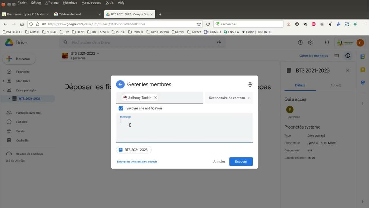Open Envoyer des commentaires à Google link
Viewport: 369px width, 208px height.
pyautogui.click(x=137, y=161)
